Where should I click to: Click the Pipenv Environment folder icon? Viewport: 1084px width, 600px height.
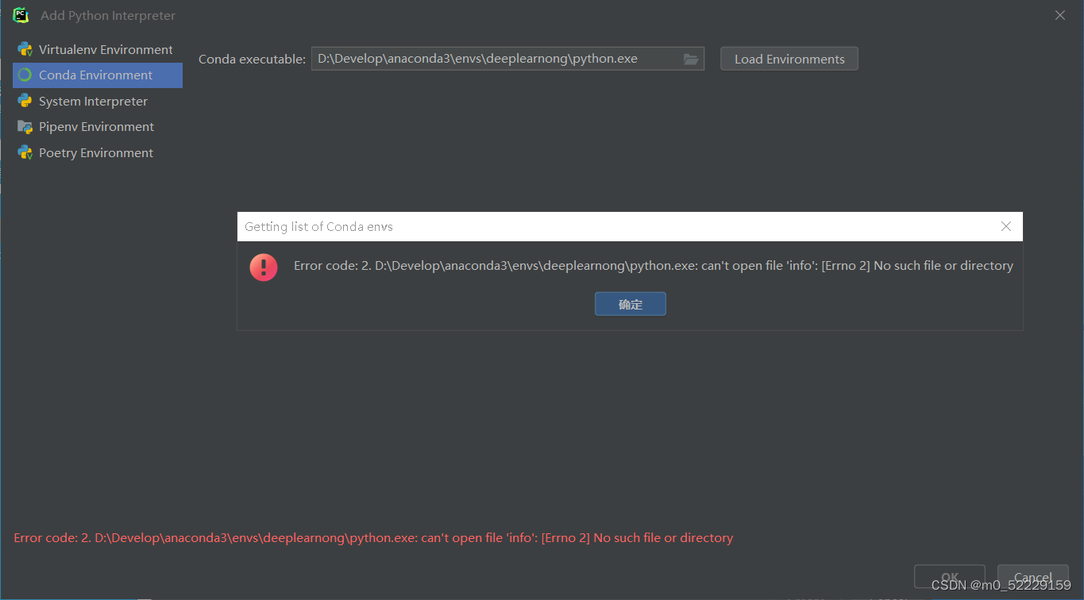click(x=25, y=127)
